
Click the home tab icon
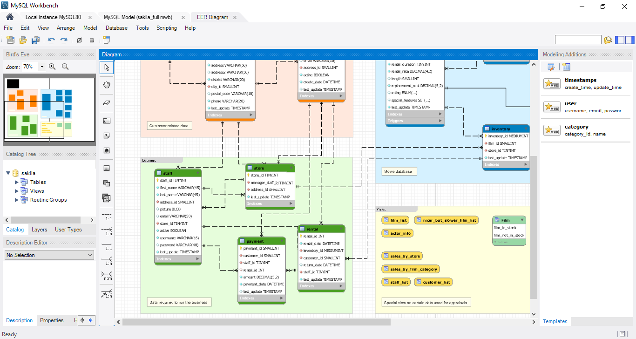point(9,17)
